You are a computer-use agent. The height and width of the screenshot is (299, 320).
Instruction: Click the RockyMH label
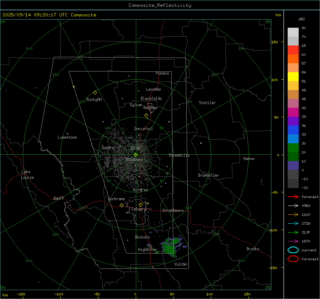pos(94,100)
